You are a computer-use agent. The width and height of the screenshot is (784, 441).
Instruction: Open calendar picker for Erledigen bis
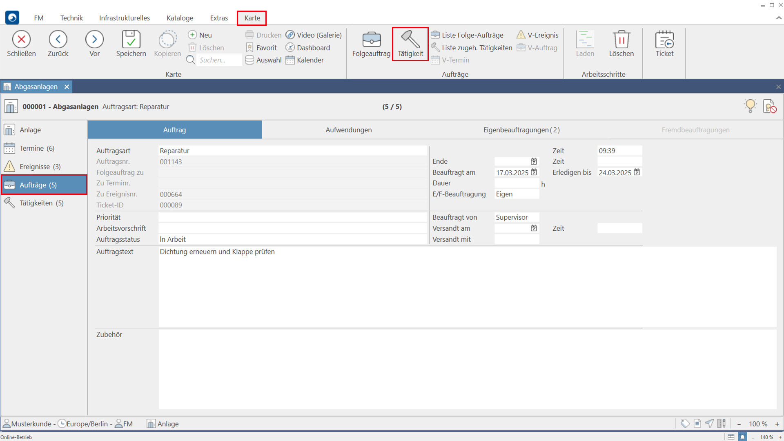[637, 172]
